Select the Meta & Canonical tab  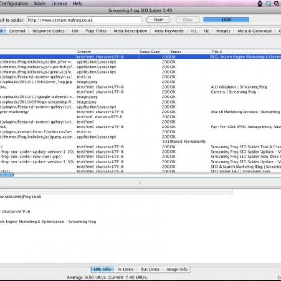(254, 31)
